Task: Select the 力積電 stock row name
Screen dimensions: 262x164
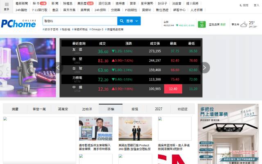Action: coord(77,77)
